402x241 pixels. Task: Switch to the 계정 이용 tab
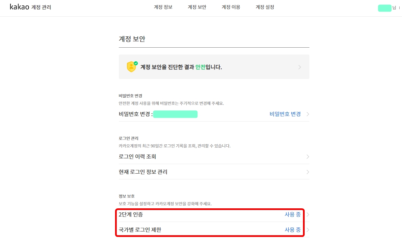(x=231, y=6)
